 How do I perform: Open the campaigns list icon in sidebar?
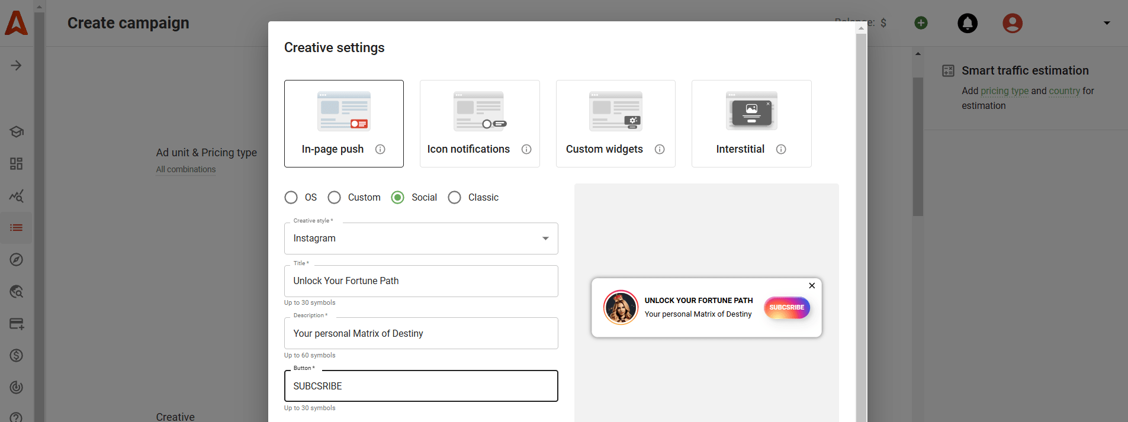click(x=17, y=228)
